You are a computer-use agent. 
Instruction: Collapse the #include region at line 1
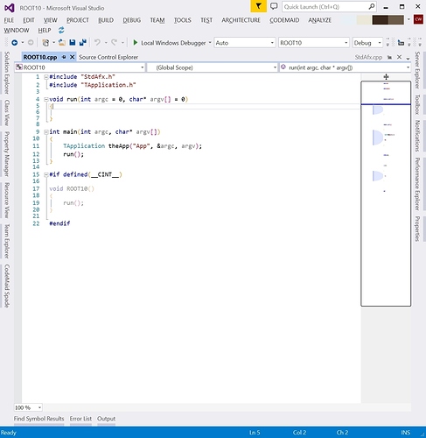[x=45, y=77]
